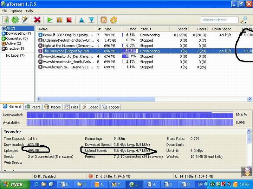
Task: Select the bitrush.to Reno.911 torrent row
Action: pos(144,67)
